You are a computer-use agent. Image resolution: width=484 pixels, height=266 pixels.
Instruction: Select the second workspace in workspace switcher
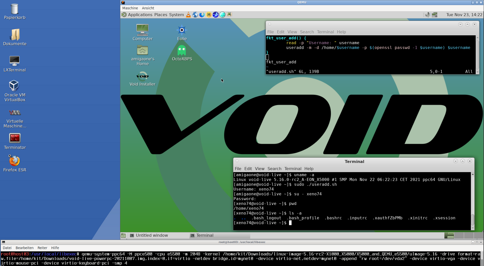[459, 235]
